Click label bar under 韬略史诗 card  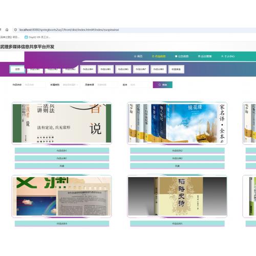[x=177, y=224]
